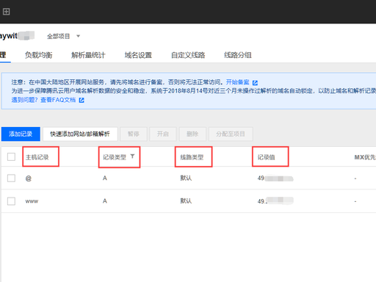Toggle the select-all checkbox in table header

[x=11, y=156]
